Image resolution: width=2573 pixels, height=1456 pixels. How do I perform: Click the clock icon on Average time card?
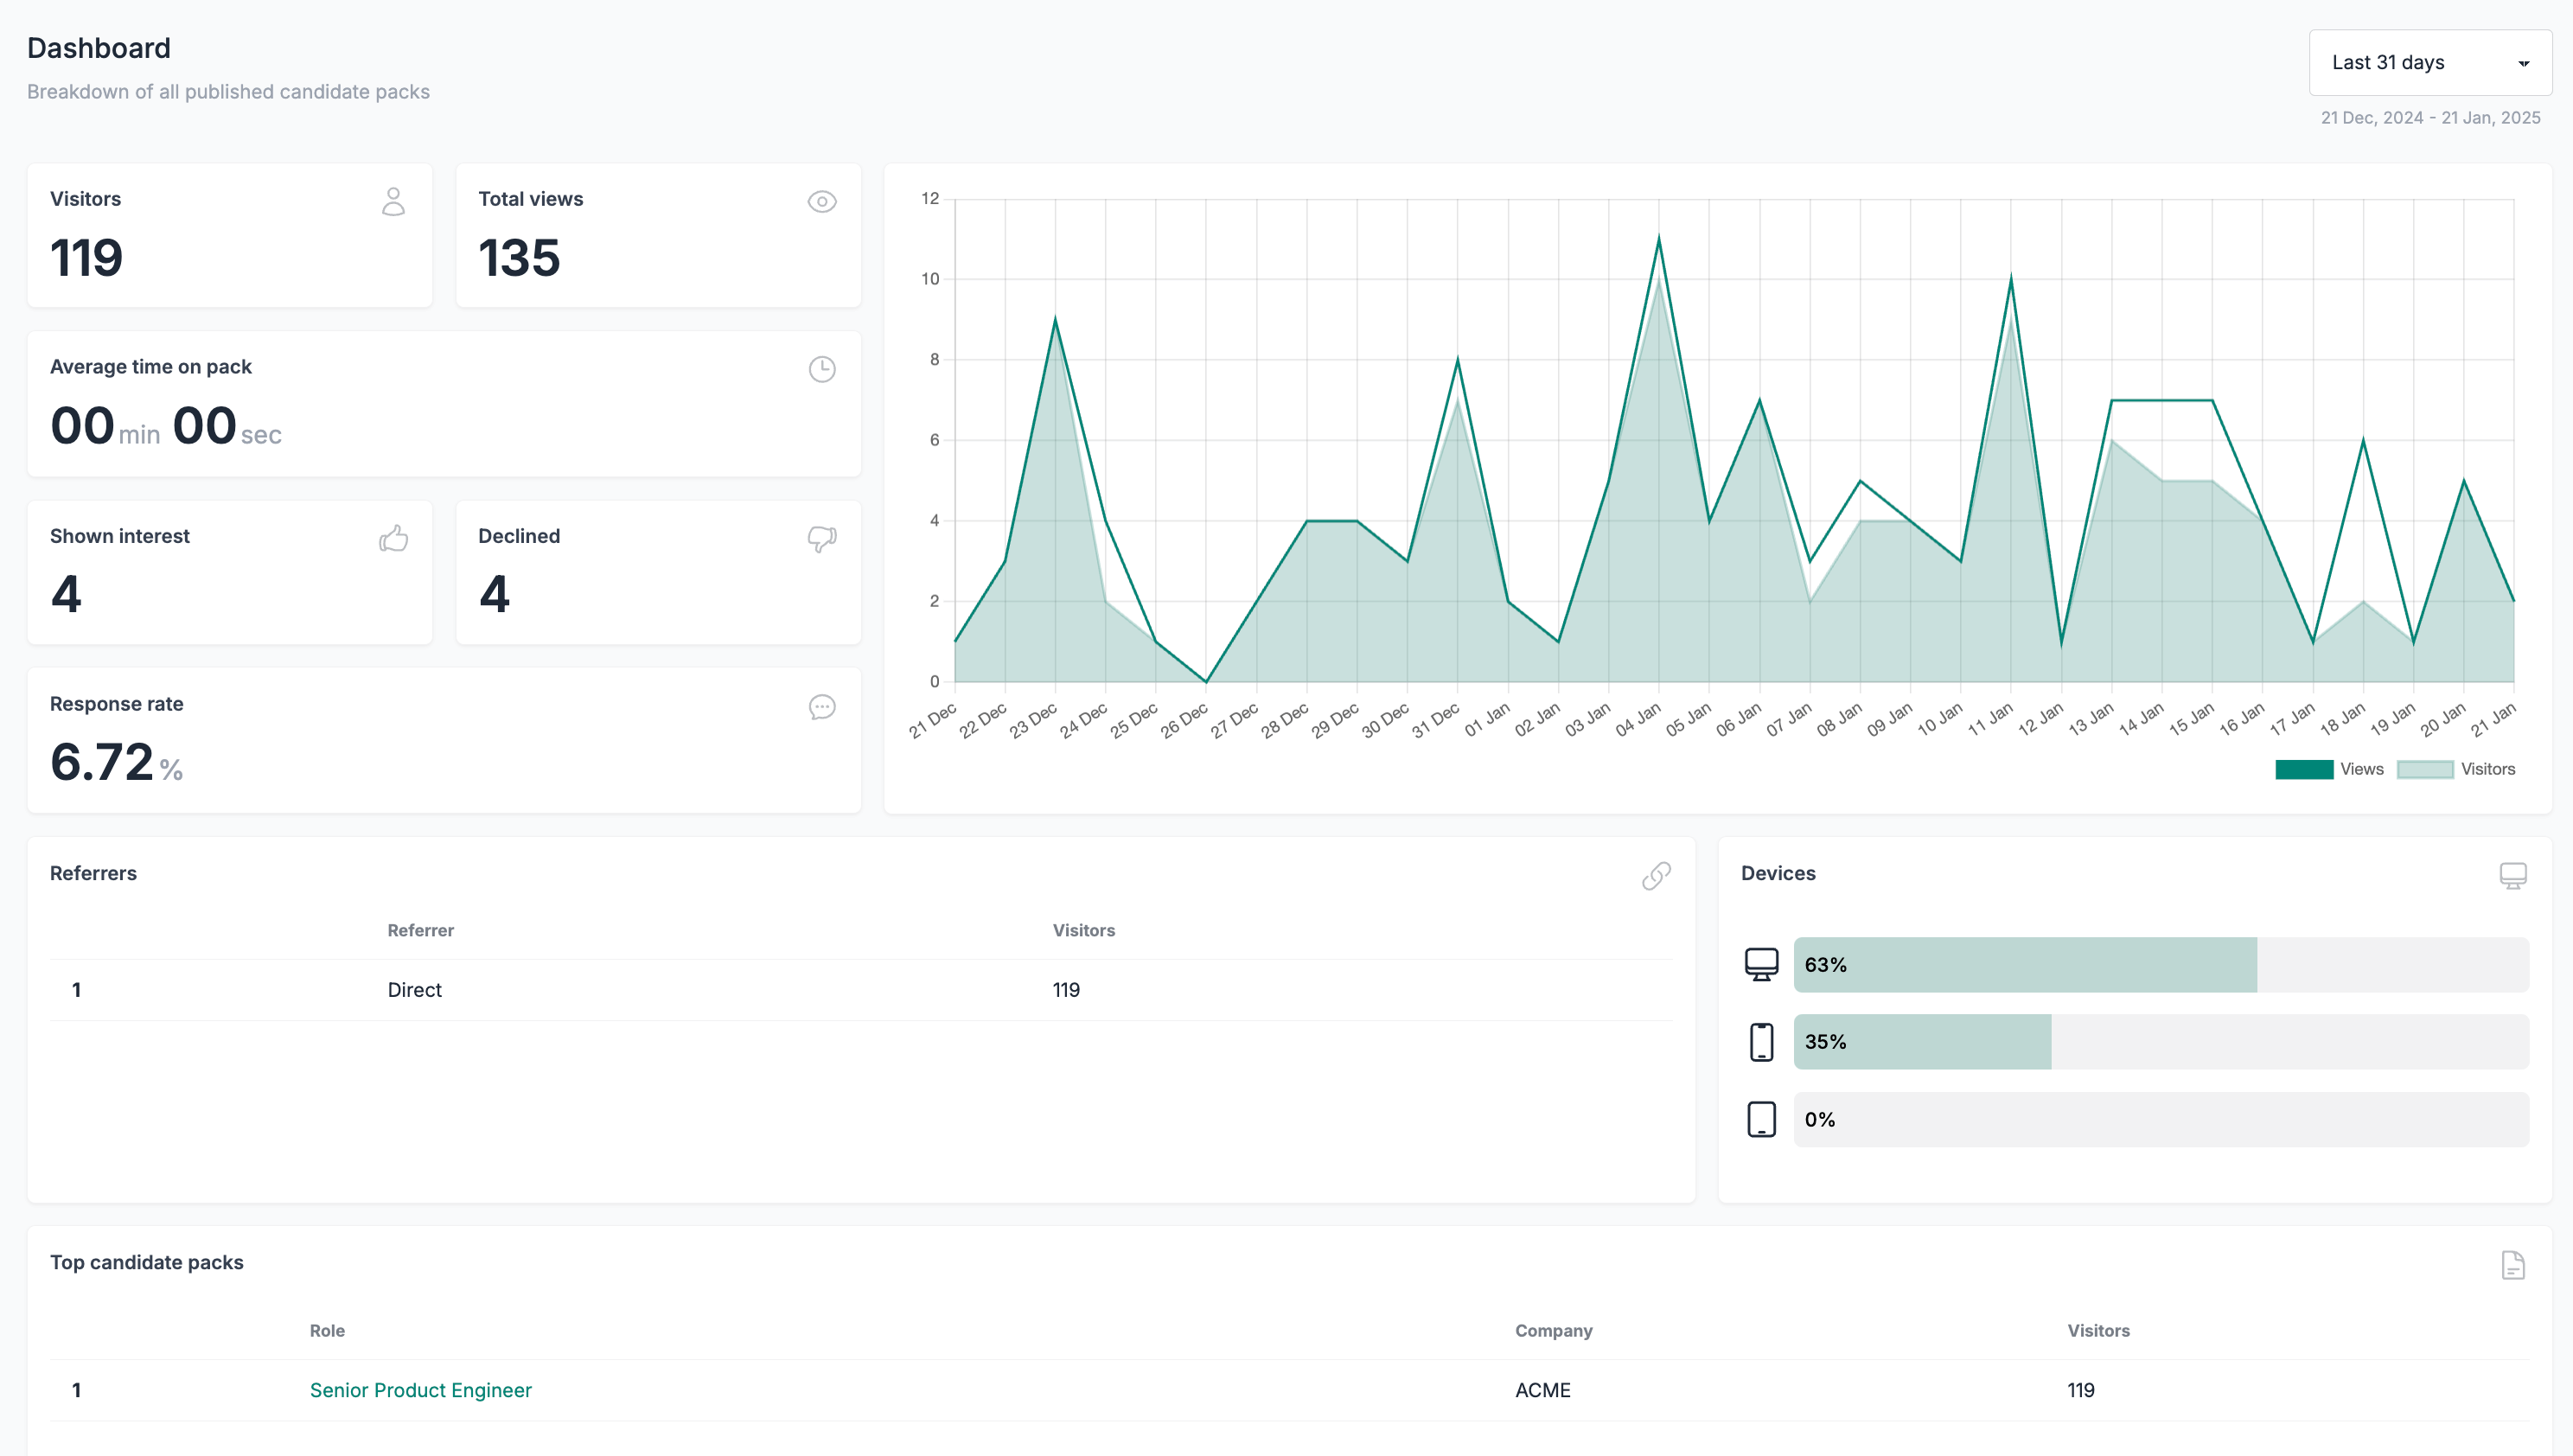point(821,369)
